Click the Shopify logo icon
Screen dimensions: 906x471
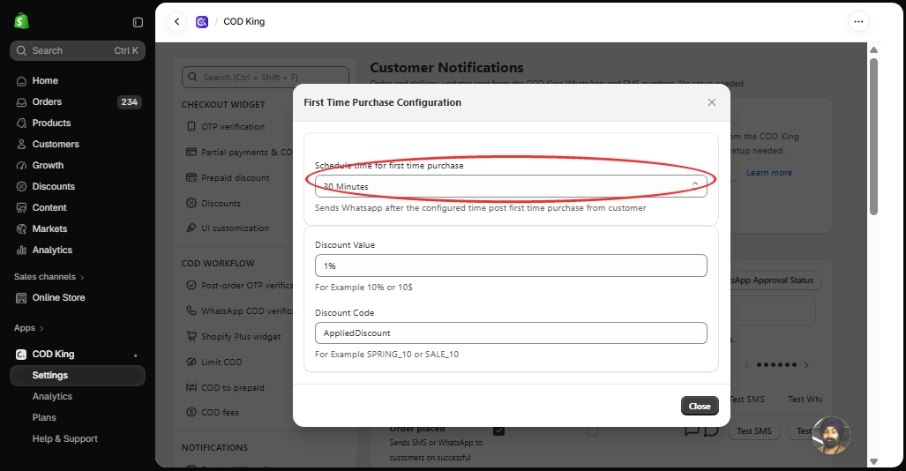click(21, 21)
